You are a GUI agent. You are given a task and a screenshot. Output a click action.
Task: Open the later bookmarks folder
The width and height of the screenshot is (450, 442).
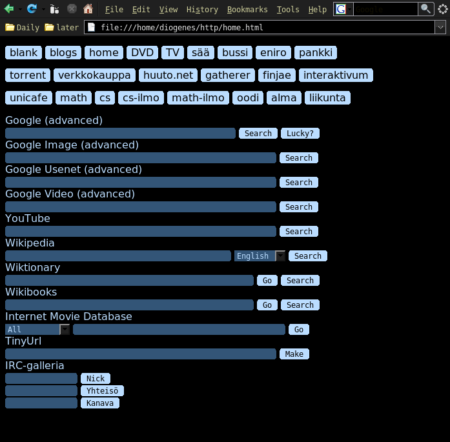click(x=62, y=28)
